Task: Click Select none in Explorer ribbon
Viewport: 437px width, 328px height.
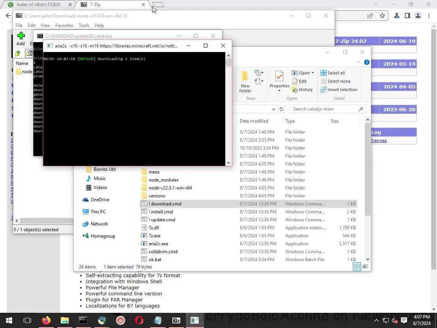Action: pyautogui.click(x=336, y=81)
